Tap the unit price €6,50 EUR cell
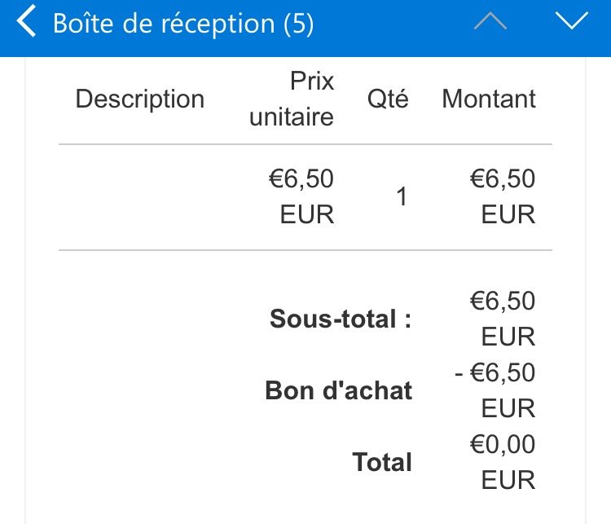 pyautogui.click(x=301, y=196)
